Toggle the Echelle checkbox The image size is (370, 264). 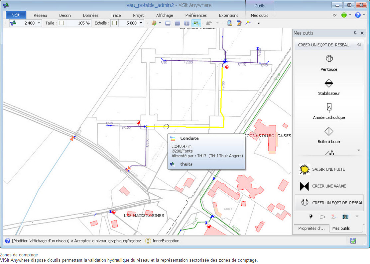[114, 23]
